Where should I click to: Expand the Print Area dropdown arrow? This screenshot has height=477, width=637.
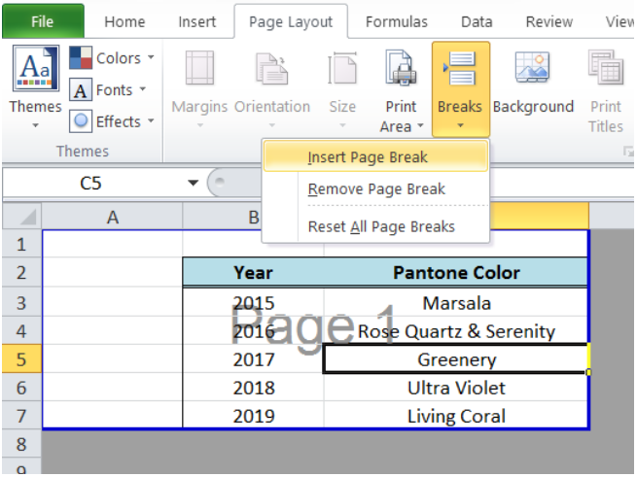tap(420, 125)
